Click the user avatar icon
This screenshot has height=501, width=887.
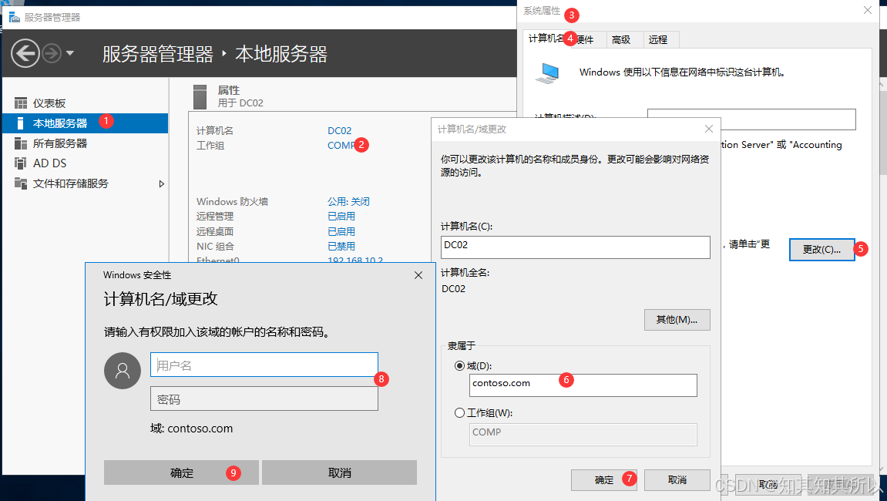pos(123,371)
